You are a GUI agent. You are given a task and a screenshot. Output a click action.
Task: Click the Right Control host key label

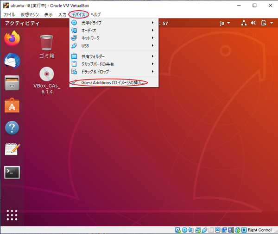259,230
